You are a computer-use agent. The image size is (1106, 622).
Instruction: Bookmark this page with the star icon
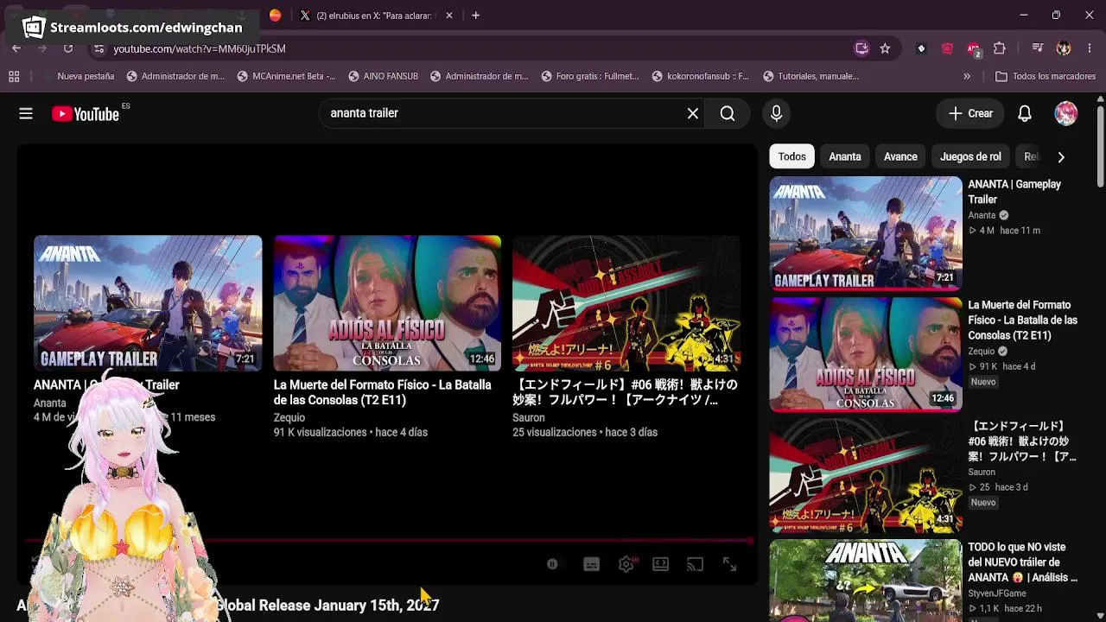coord(885,48)
